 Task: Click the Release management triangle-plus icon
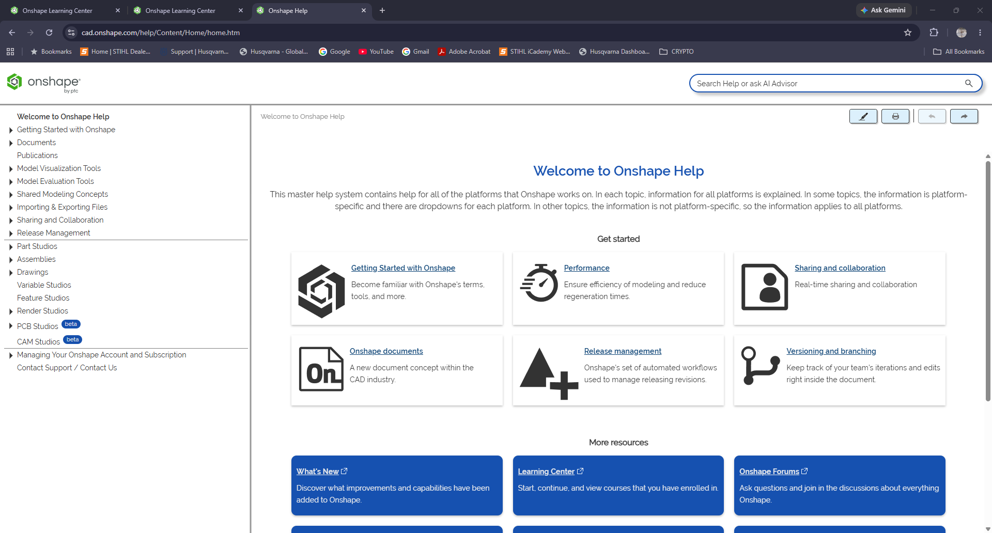coord(549,373)
